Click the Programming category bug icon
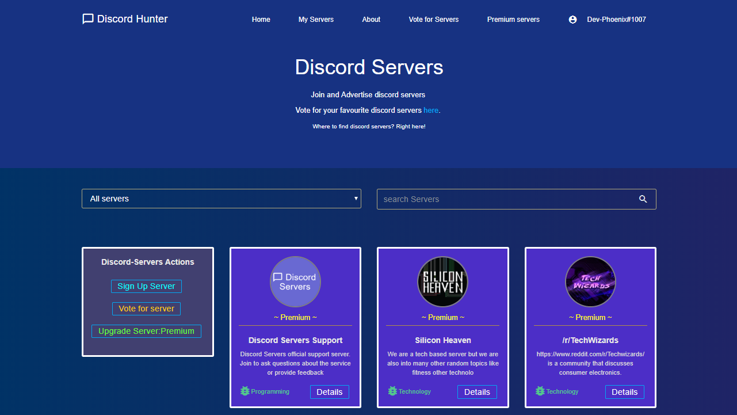This screenshot has height=415, width=737. [245, 391]
